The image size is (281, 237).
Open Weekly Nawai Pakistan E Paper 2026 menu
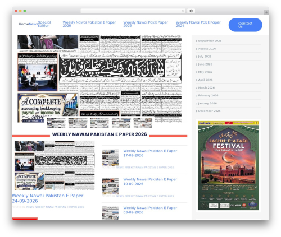(89, 24)
